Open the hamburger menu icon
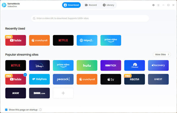 click(x=158, y=5)
